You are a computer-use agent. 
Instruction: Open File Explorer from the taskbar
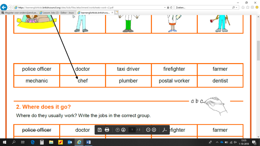tap(51, 142)
